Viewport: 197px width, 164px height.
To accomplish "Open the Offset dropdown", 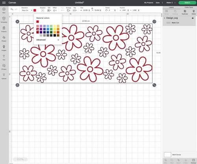I will (x=55, y=10).
